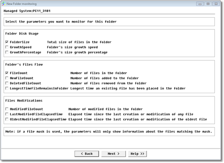224x163 pixels.
Task: Click the 'New Folder monitoring' title text
Action: pyautogui.click(x=22, y=4)
